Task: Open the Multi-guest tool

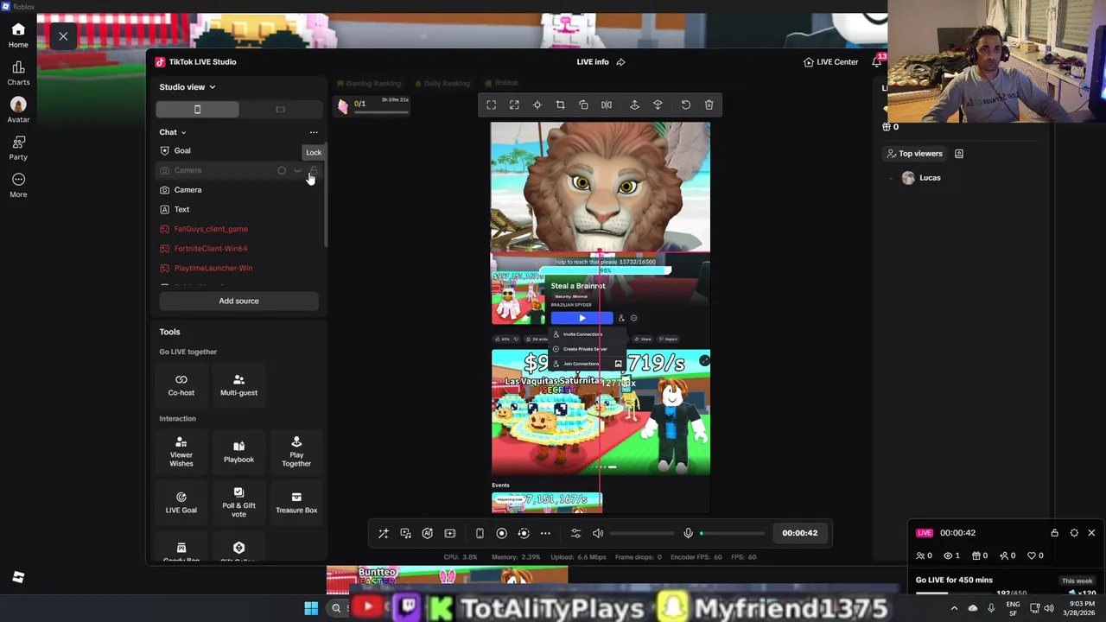Action: 238,385
